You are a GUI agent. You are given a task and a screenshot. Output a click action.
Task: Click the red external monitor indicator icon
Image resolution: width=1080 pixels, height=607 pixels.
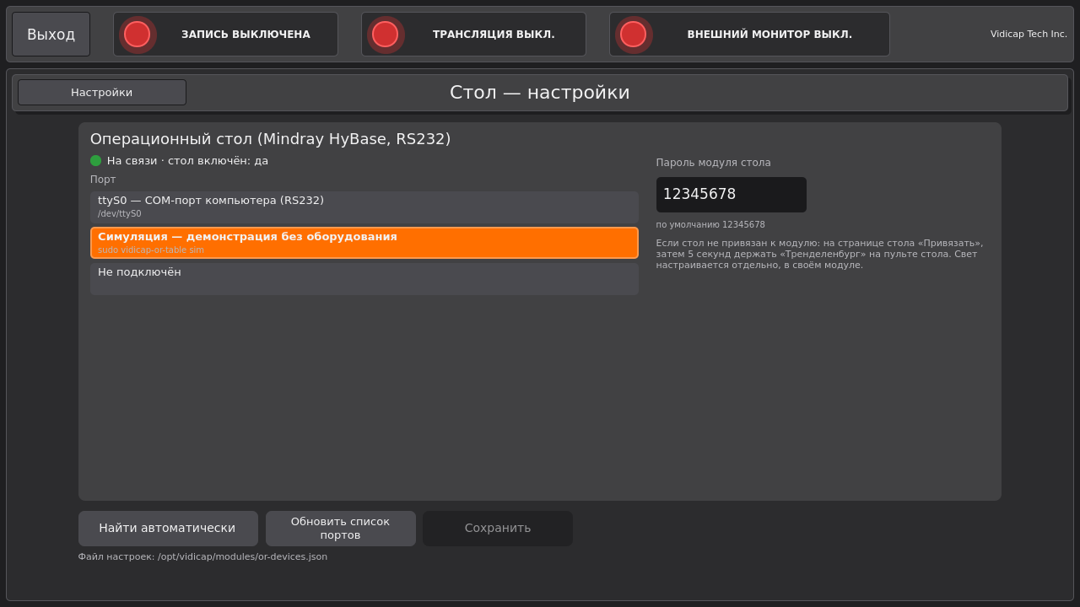633,35
